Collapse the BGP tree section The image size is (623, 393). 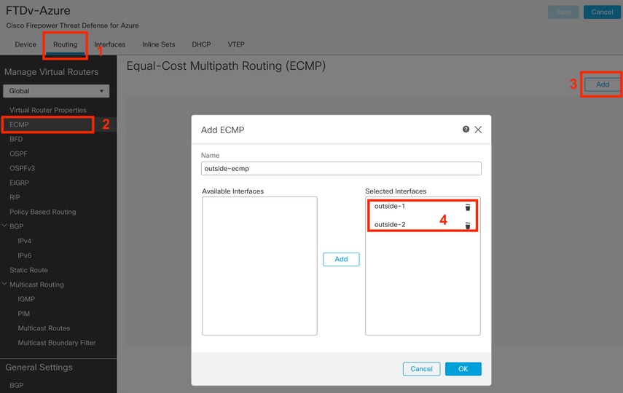(x=4, y=226)
